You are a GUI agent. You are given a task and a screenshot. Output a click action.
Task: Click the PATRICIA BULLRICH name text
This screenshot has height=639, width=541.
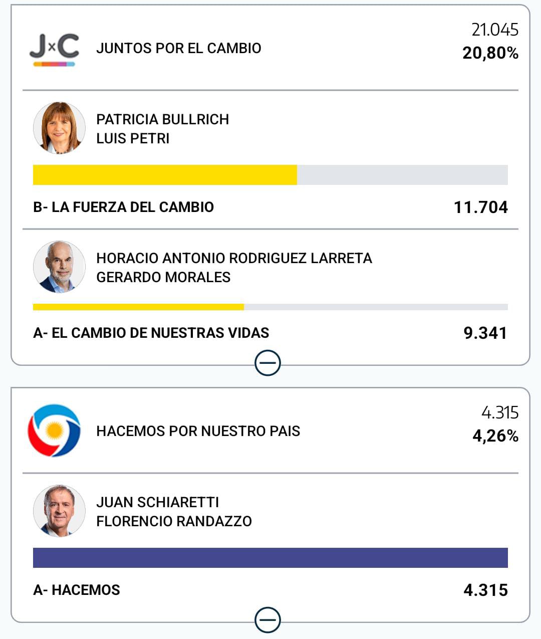tap(162, 119)
